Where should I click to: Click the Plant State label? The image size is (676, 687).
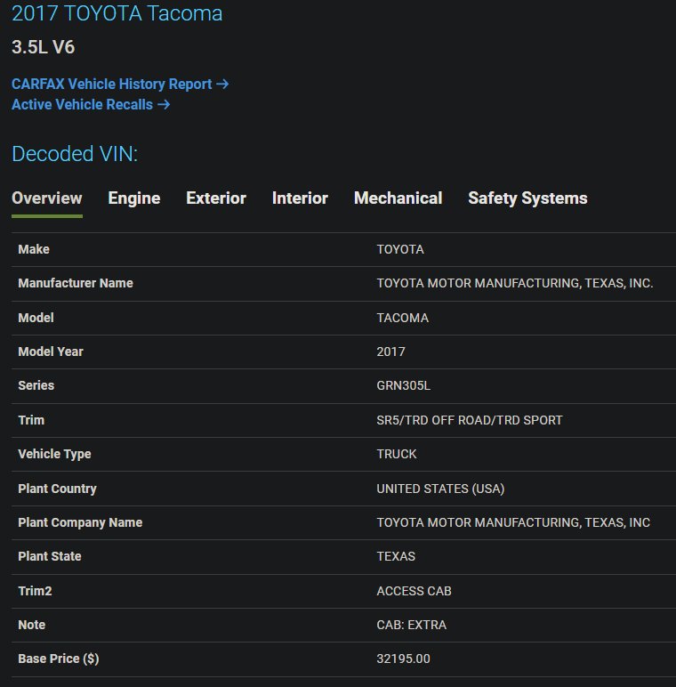50,556
